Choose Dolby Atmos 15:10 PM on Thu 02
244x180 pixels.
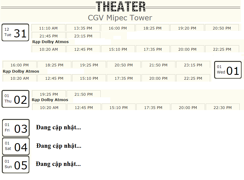pyautogui.click(x=118, y=107)
